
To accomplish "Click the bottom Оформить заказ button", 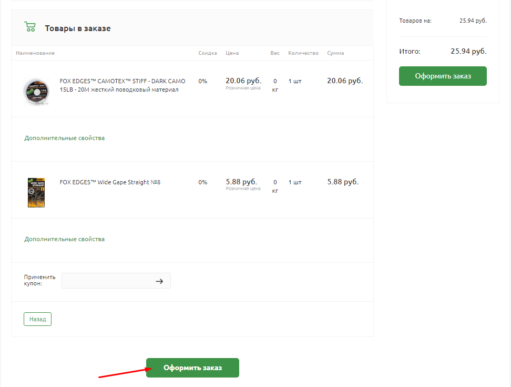I will pos(192,368).
